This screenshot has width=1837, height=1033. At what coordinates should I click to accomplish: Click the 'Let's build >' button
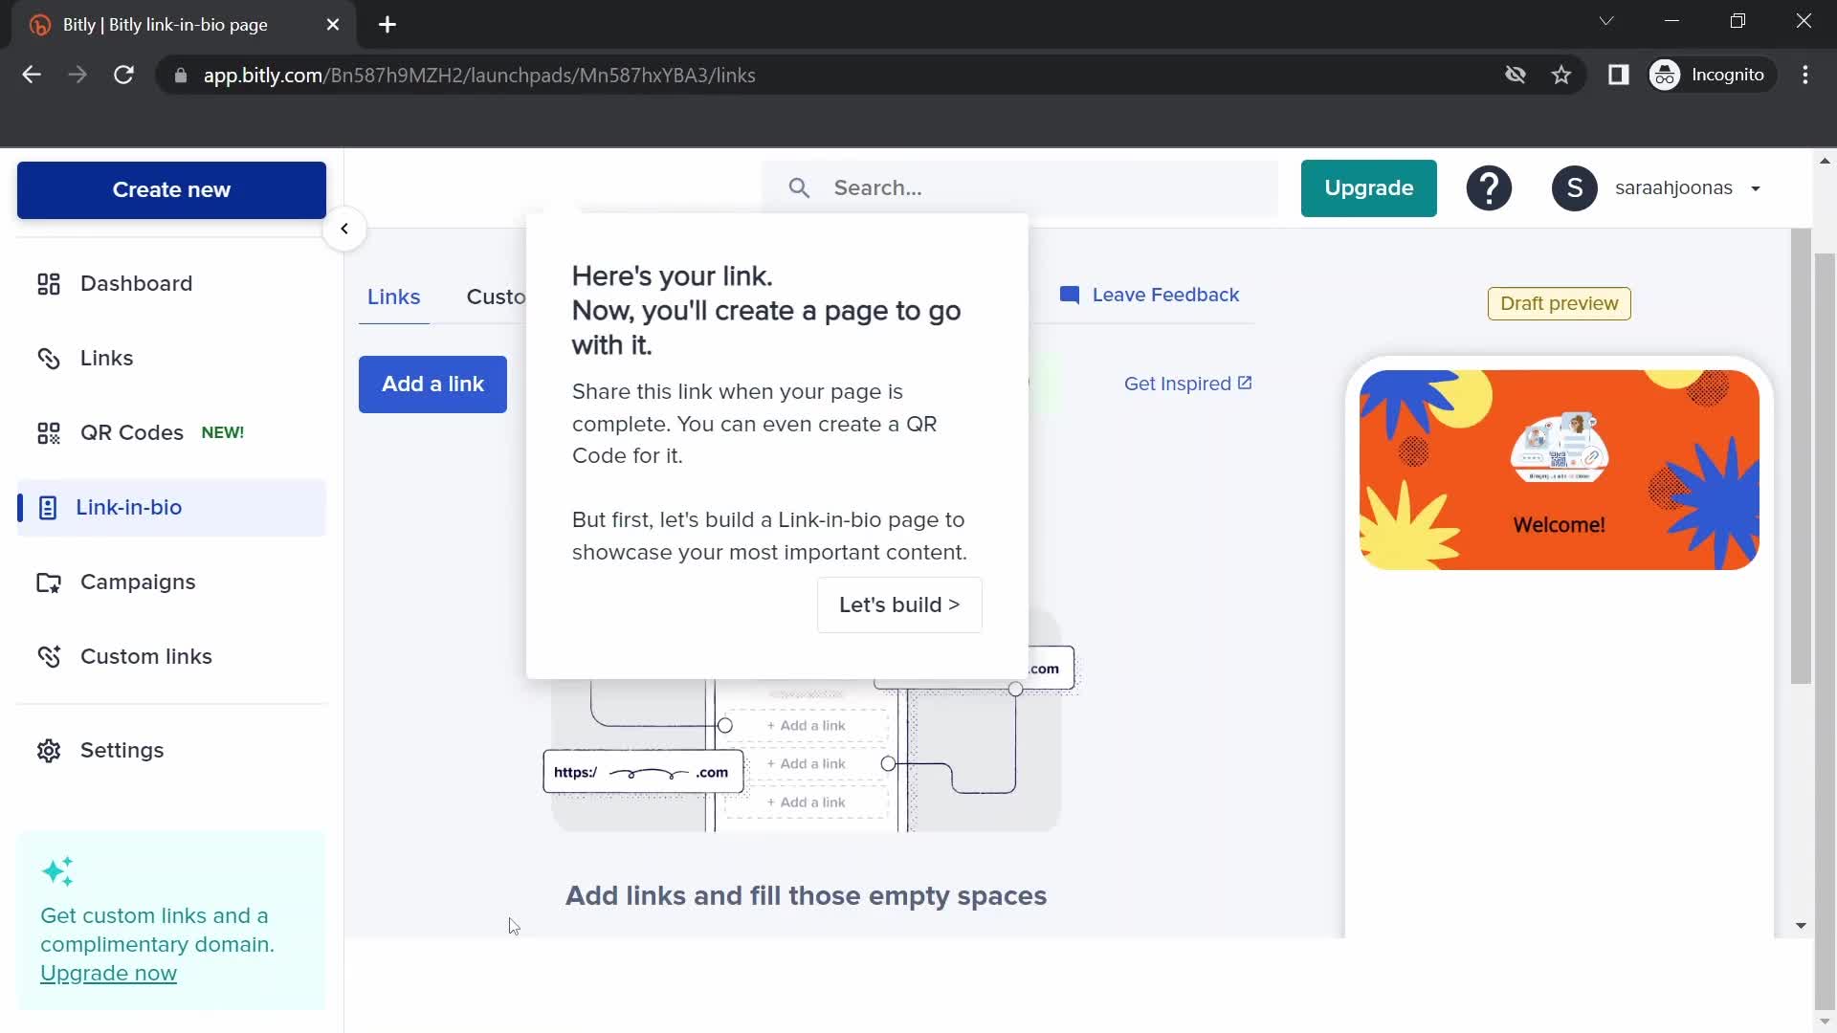tap(899, 604)
